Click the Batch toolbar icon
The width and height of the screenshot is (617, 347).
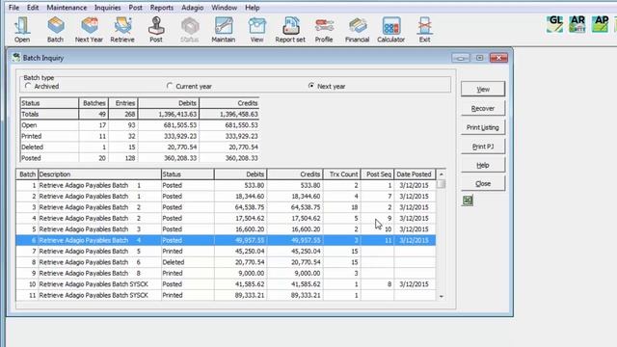56,30
